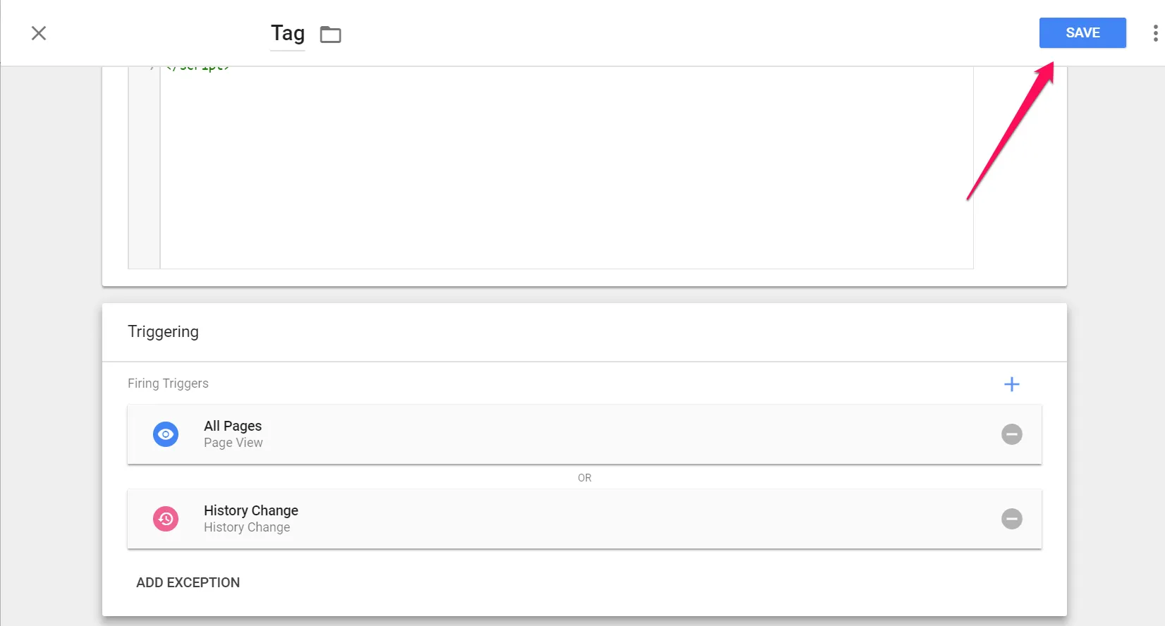Viewport: 1165px width, 626px height.
Task: Click the Firing Triggers label
Action: coord(168,383)
